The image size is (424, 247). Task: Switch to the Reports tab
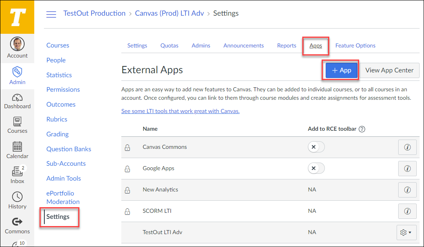tap(287, 45)
